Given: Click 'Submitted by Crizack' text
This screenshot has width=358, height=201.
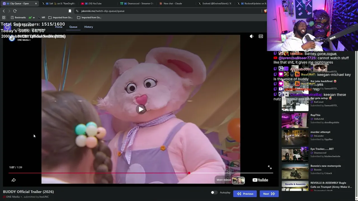Looking at the screenshot, I should tap(321, 173).
